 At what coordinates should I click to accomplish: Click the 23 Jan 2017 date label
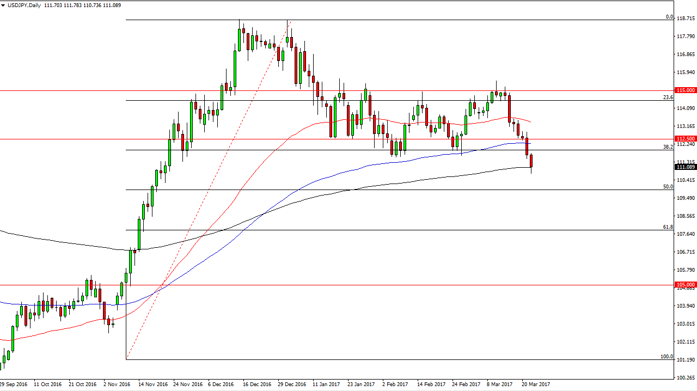pos(362,384)
